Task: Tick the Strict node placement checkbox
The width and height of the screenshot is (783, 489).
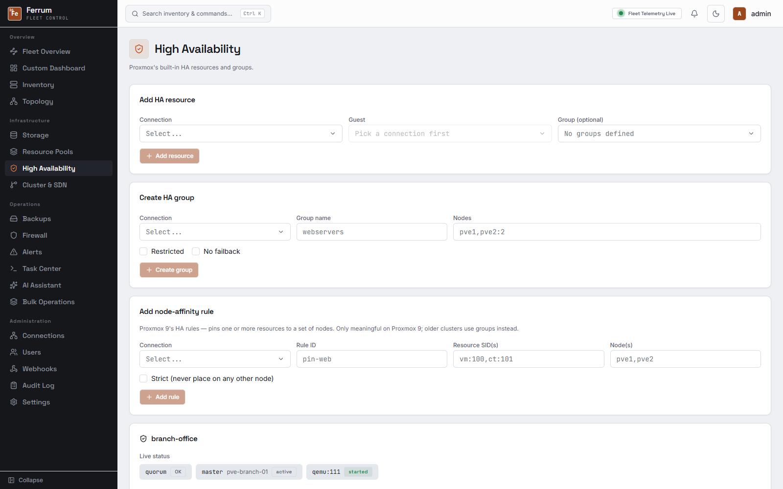Action: click(143, 378)
